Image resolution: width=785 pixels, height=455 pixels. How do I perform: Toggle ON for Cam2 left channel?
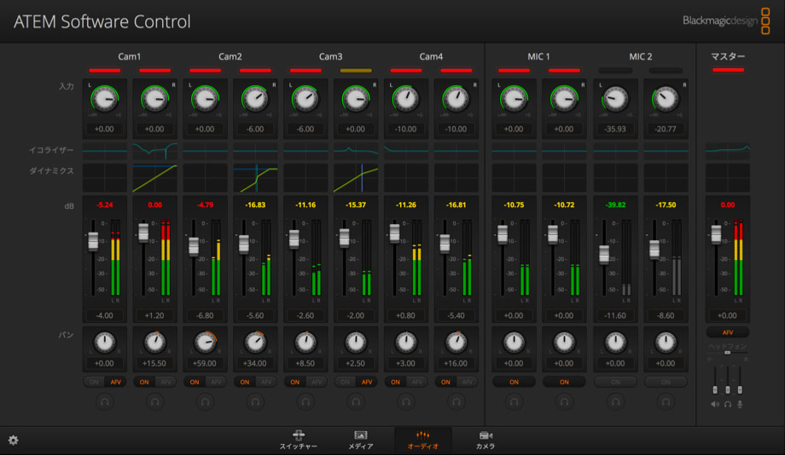click(x=195, y=382)
